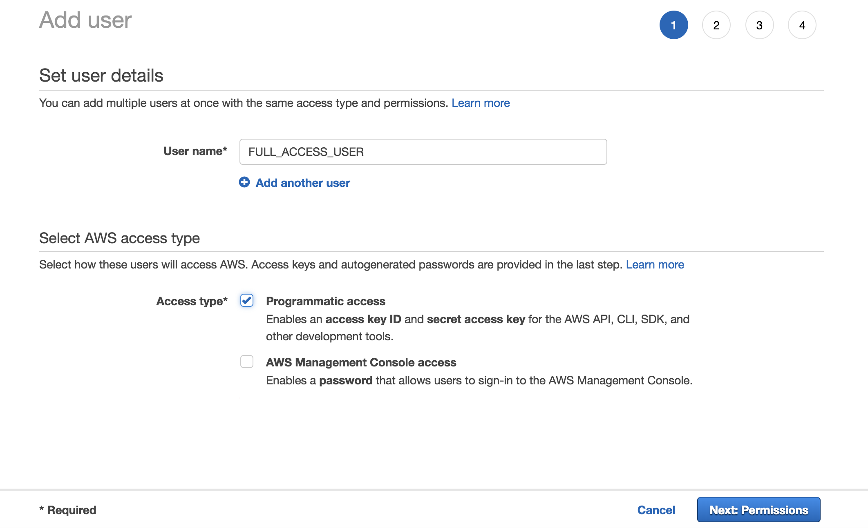
Task: Click the User name* field label
Action: click(x=195, y=151)
